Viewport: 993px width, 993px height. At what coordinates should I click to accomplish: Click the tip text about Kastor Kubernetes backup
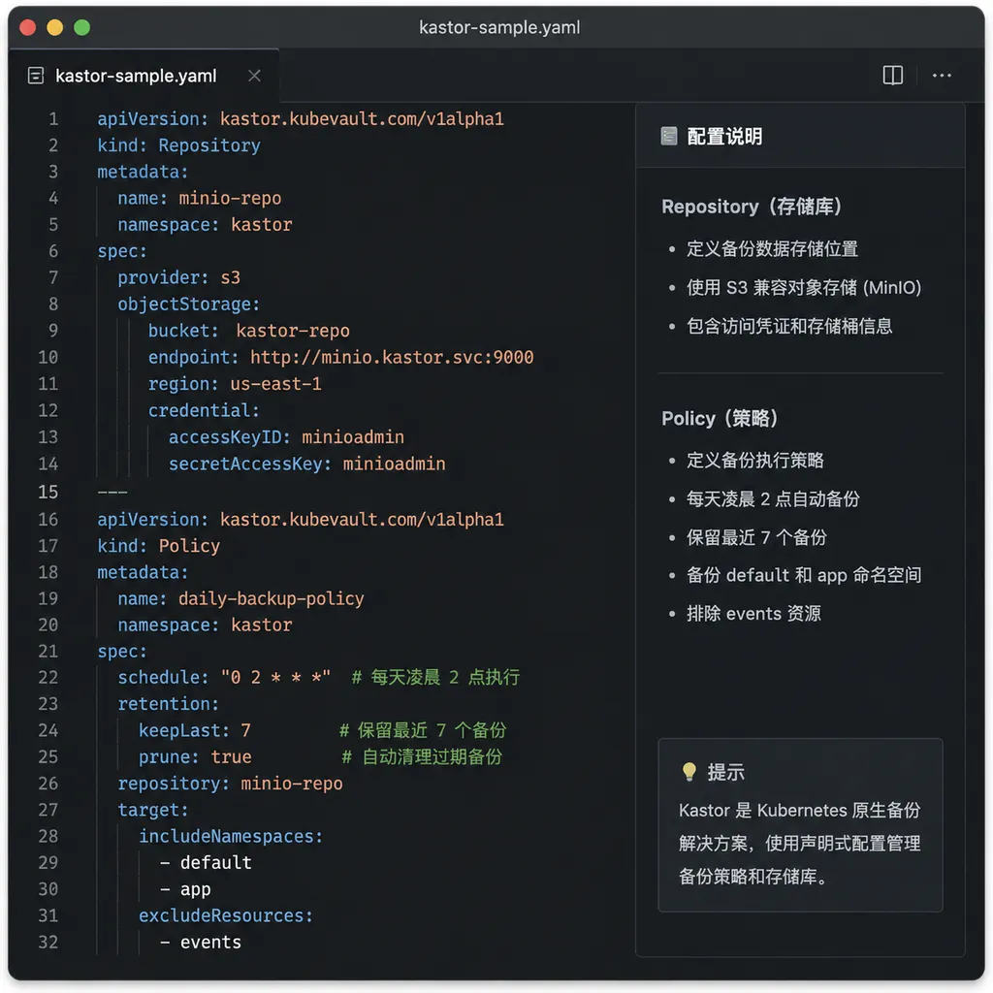coord(799,843)
